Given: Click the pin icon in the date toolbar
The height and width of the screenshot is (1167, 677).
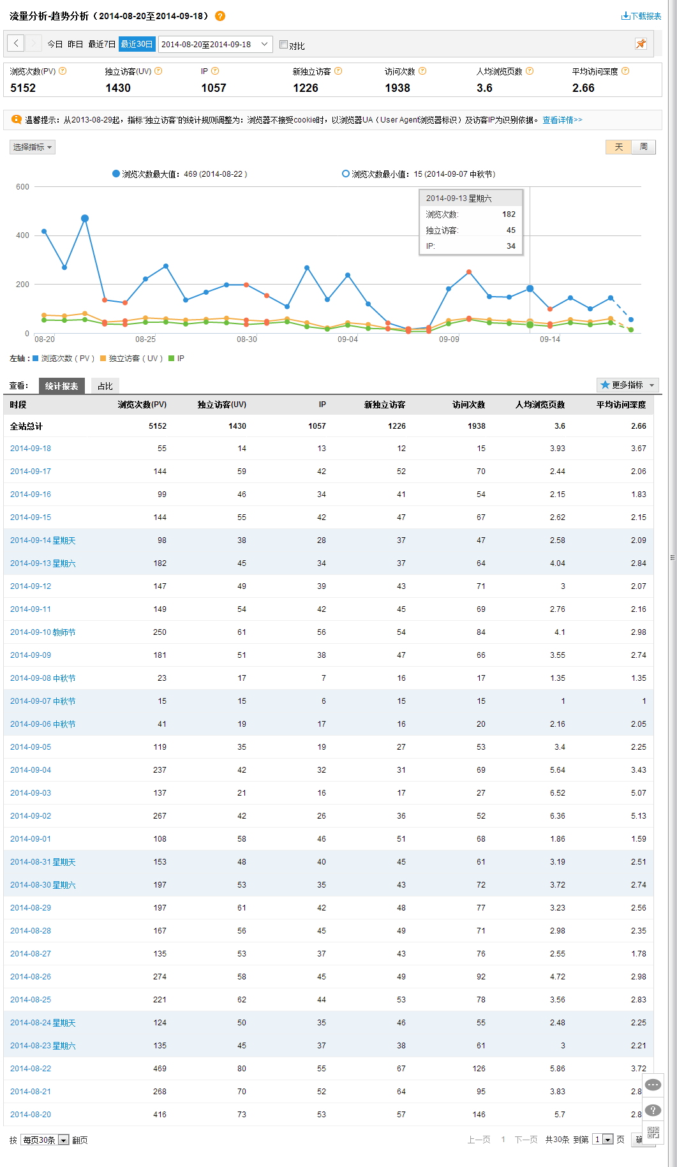Looking at the screenshot, I should [x=641, y=43].
